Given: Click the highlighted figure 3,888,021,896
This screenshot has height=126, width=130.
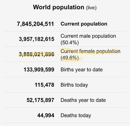Looking at the screenshot, I should point(37,54).
